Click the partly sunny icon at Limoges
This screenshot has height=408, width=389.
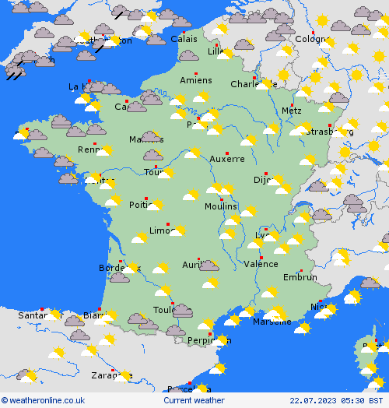178,230
